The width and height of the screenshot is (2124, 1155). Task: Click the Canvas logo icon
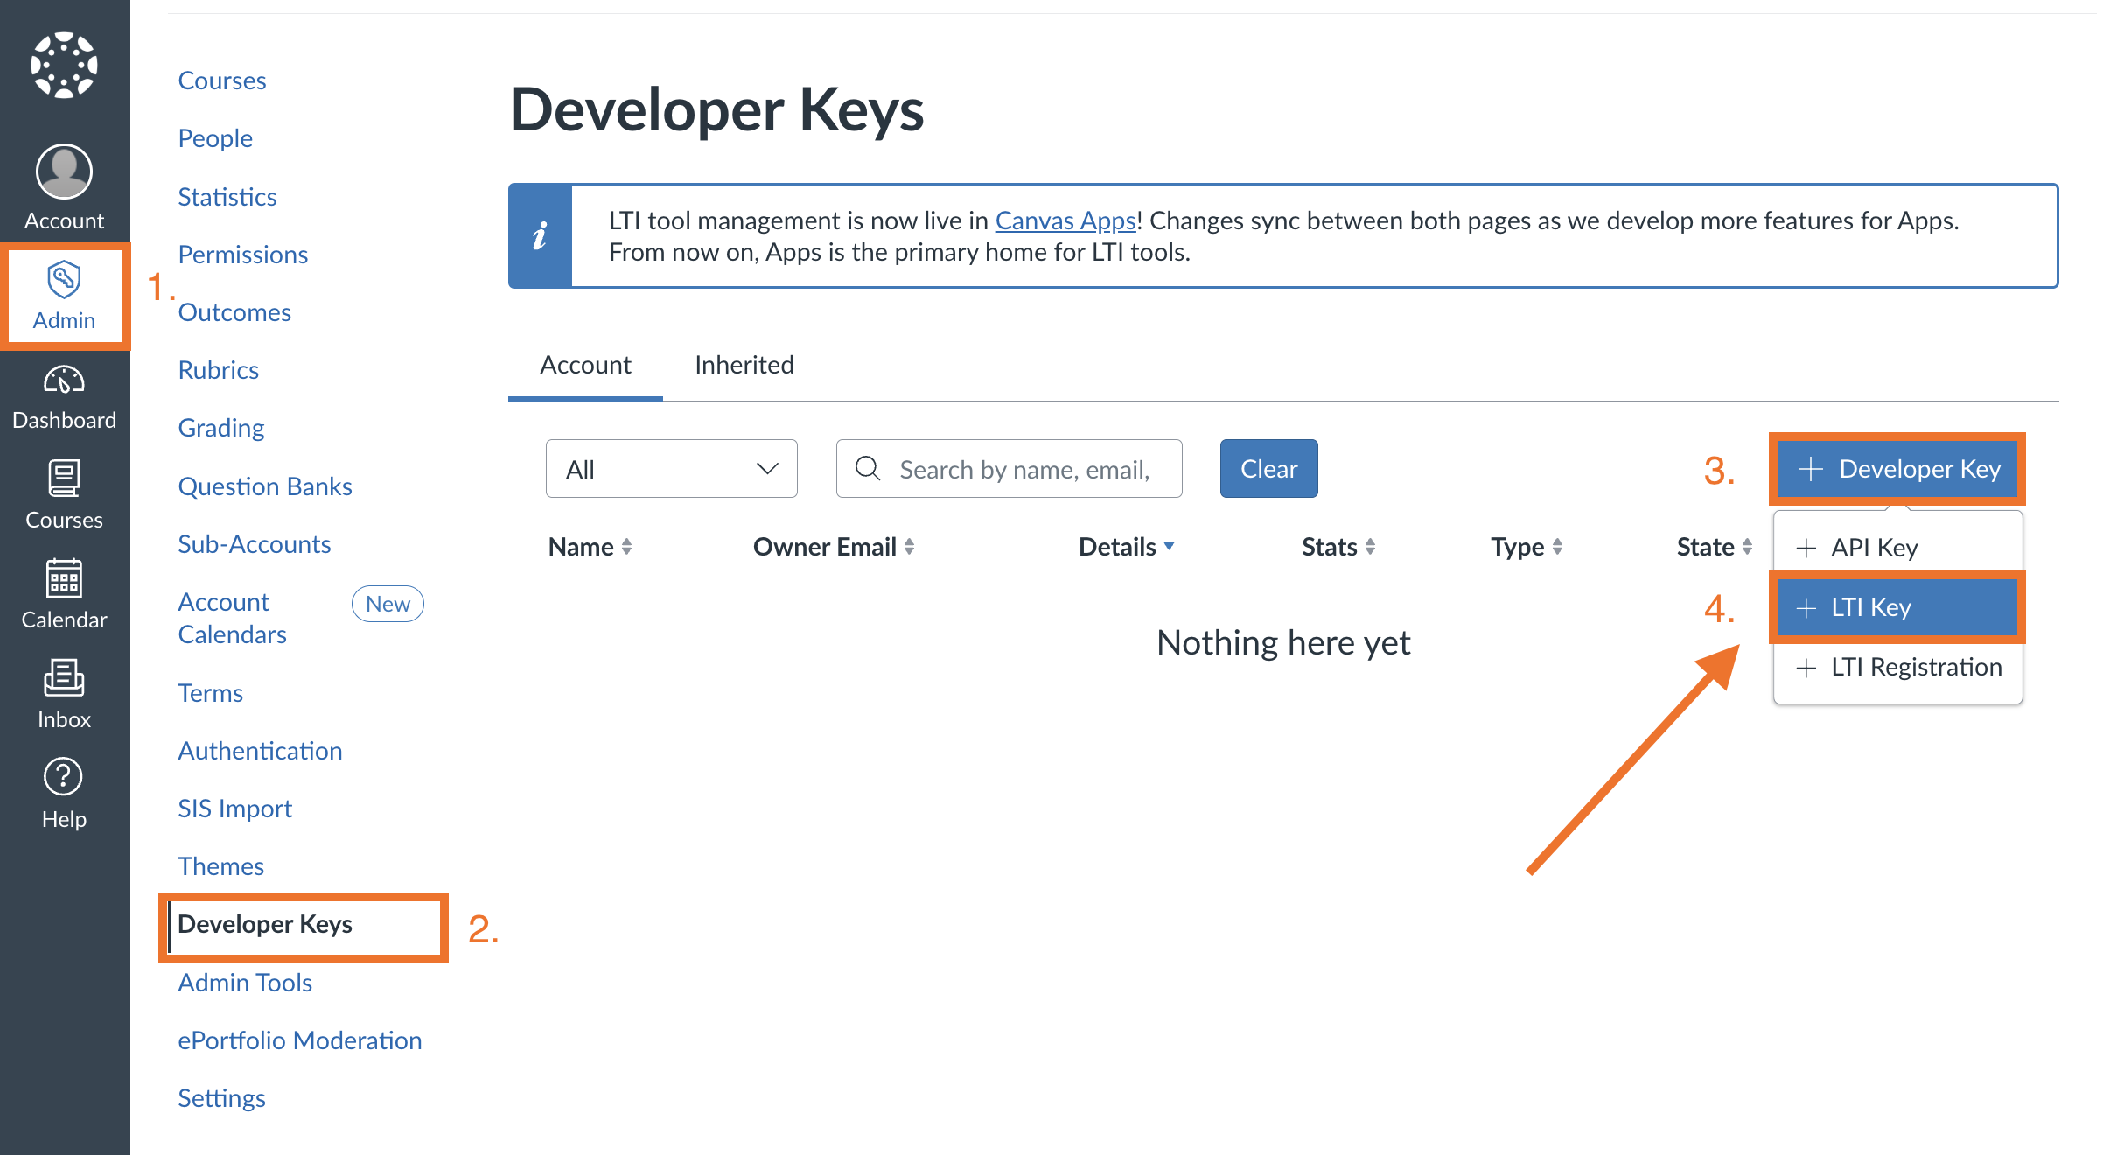point(64,66)
